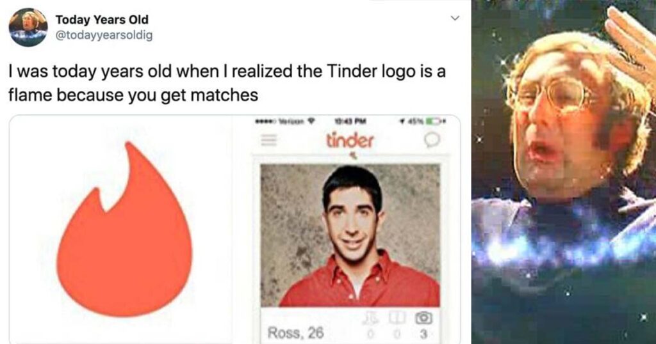Open Ross's profile photo in red shirt
Image resolution: width=656 pixels, height=344 pixels.
[350, 235]
